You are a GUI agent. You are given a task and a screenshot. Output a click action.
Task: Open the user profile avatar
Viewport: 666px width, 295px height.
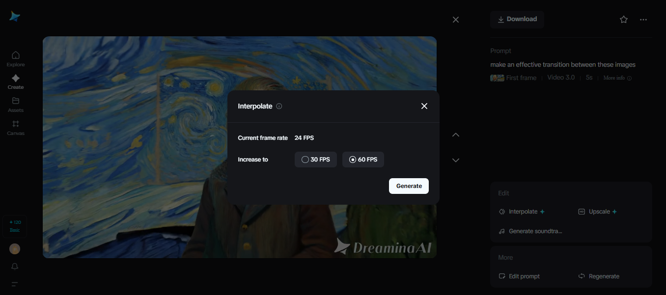(x=15, y=249)
